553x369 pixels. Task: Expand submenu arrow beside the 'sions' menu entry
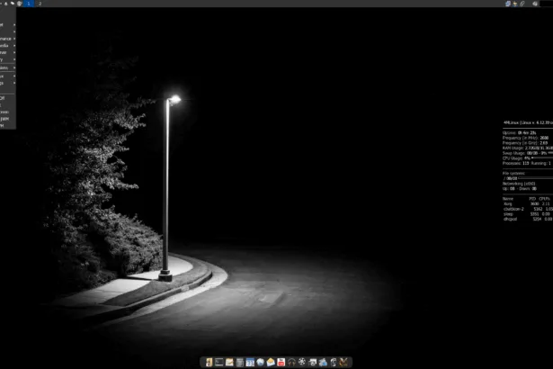14,67
